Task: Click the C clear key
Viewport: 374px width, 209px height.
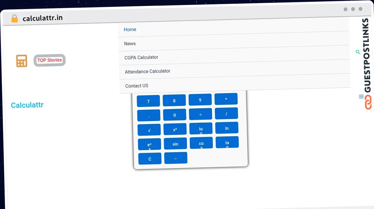Action: 150,158
